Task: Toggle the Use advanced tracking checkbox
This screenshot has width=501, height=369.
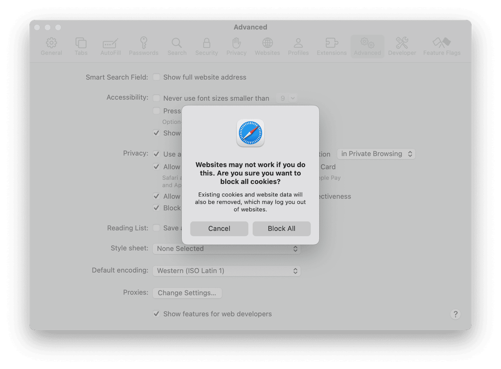Action: 157,154
